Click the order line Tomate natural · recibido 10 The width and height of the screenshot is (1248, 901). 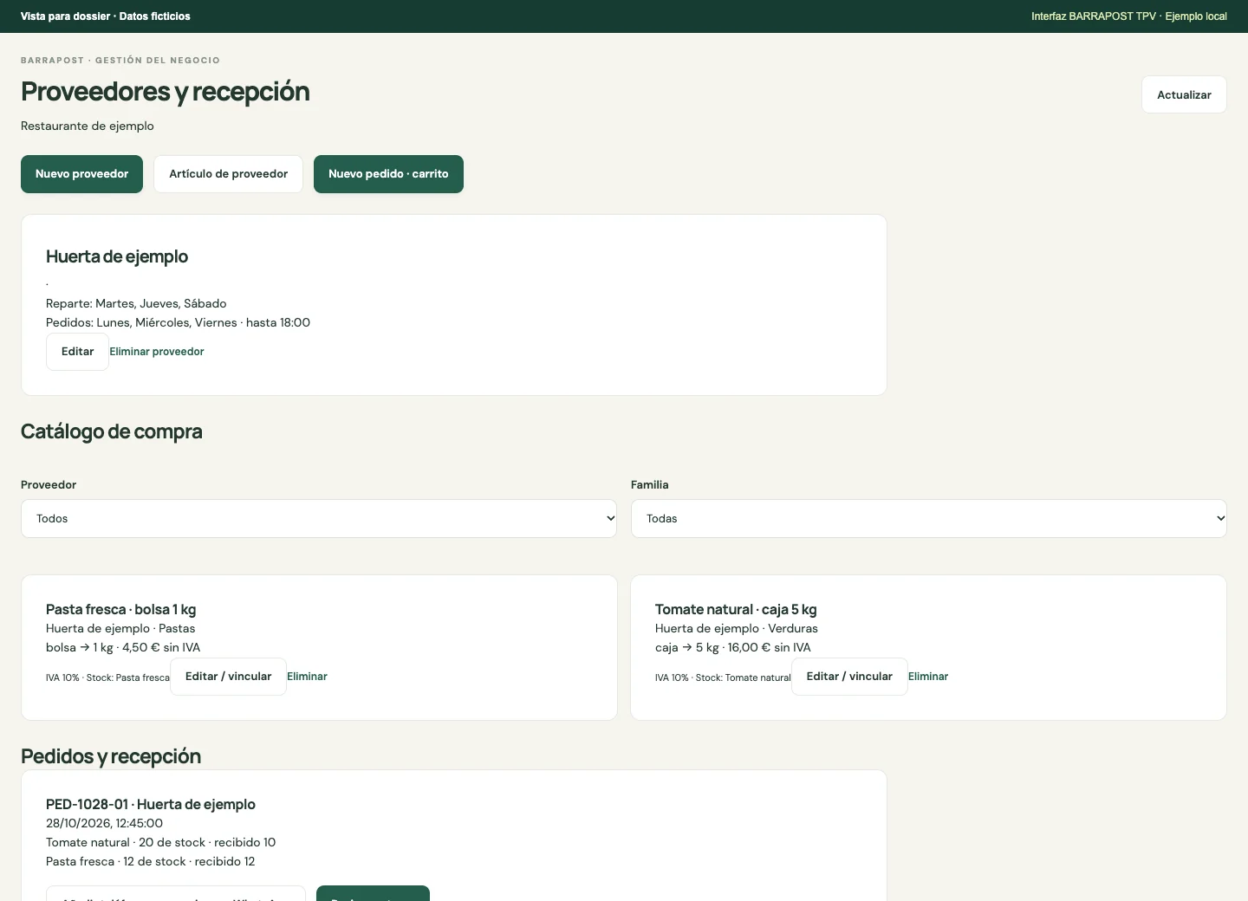(x=160, y=842)
